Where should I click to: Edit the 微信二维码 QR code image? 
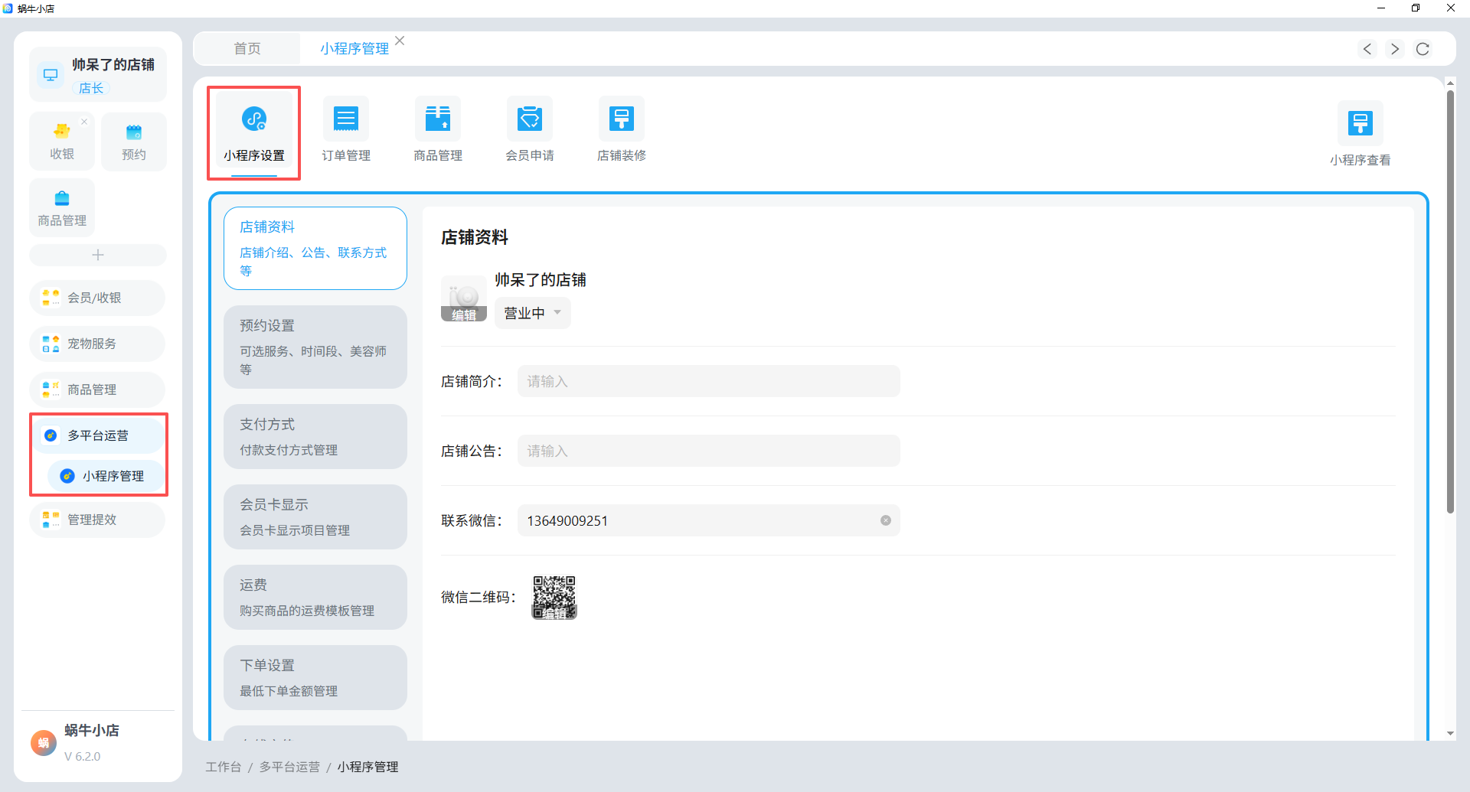click(x=554, y=598)
